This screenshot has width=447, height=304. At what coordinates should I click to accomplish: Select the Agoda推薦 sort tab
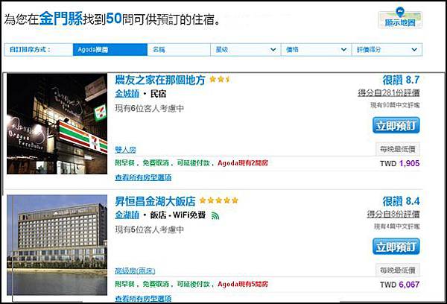click(x=110, y=50)
